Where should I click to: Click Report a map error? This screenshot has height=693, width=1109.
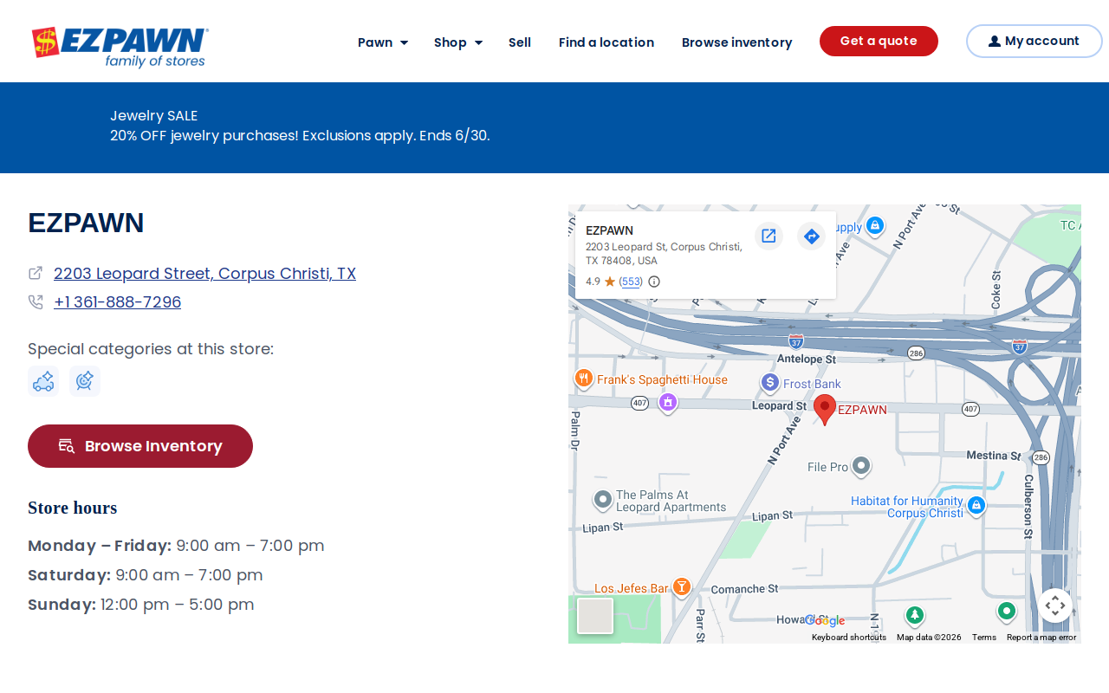point(1041,638)
